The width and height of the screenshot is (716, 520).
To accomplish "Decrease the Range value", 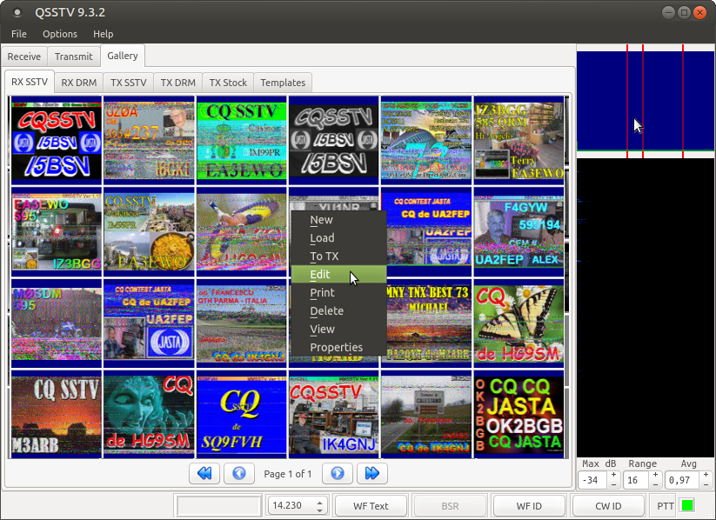I will pos(655,484).
